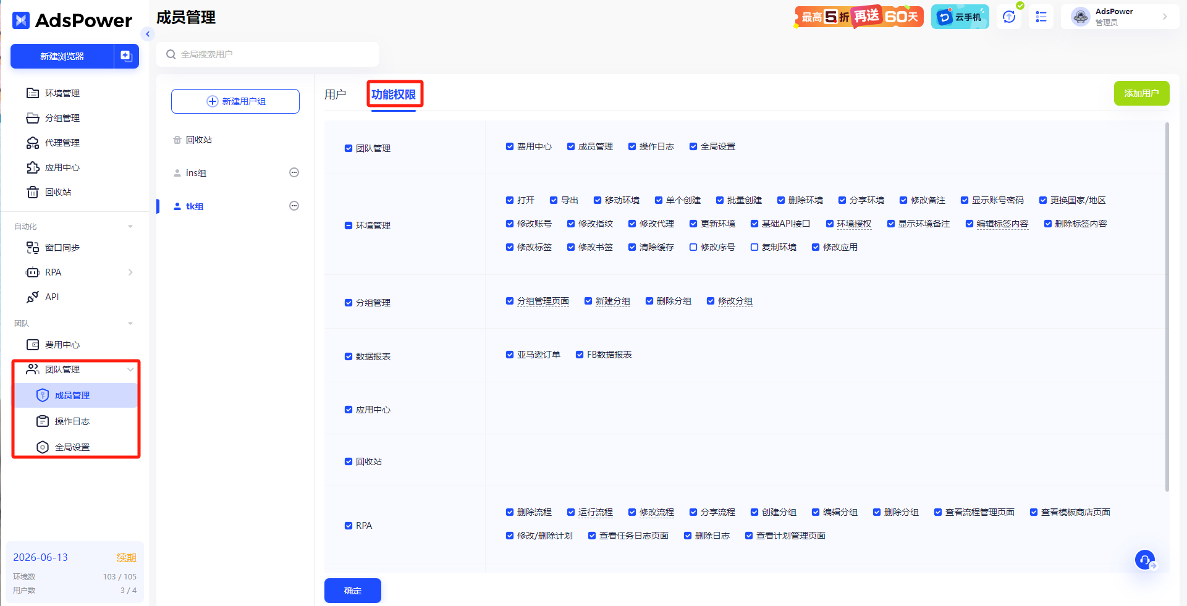Click the 新建浏览器 button
The width and height of the screenshot is (1187, 606).
click(x=62, y=56)
